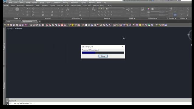Click the Rotate tool in Modify panel
194x109 pixels.
43,9
